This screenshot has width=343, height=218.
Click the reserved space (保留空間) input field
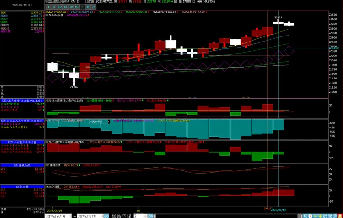pos(139,216)
